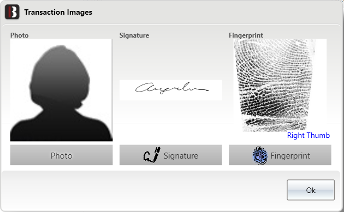Click the pen icon on the Signature button

(x=152, y=155)
